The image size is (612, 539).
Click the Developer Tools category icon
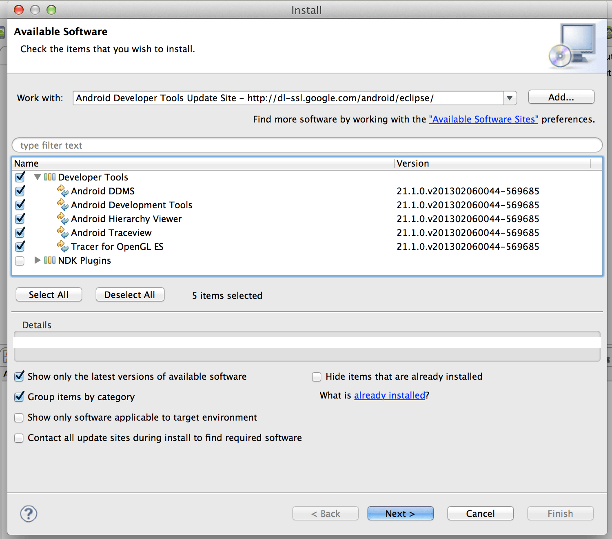tap(49, 177)
